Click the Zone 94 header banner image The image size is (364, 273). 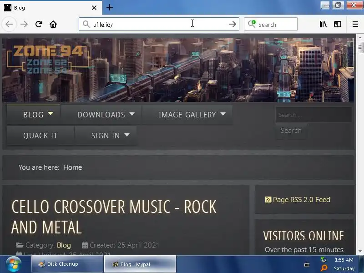[178, 70]
